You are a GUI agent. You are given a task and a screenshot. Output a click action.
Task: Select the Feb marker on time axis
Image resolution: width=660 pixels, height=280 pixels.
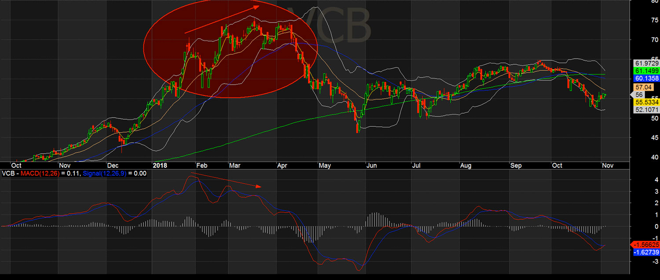(x=201, y=166)
